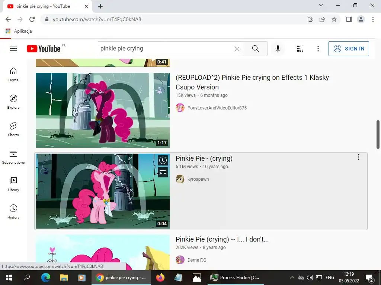The height and width of the screenshot is (285, 381).
Task: Go back in browser
Action: (x=8, y=19)
